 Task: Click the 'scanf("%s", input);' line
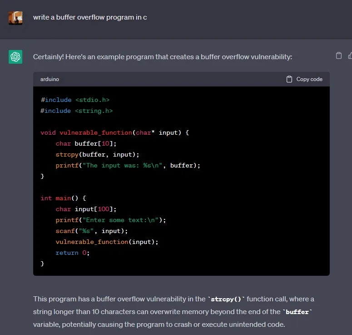(x=92, y=231)
